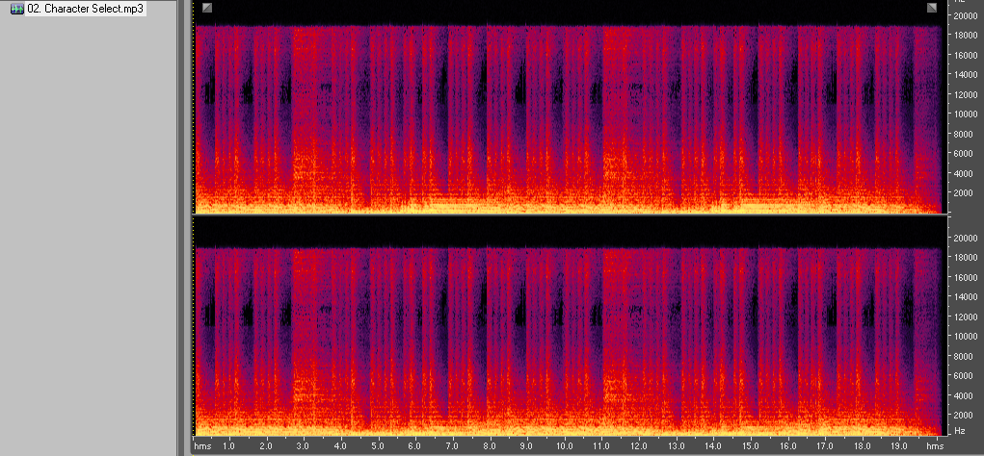Viewport: 984px width, 456px height.
Task: Click the upper channel spectrogram display
Action: point(570,107)
